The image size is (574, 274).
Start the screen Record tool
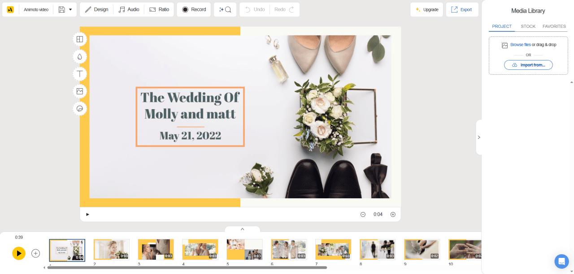194,9
